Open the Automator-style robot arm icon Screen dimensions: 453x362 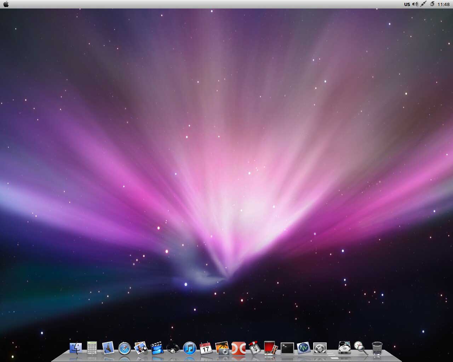pyautogui.click(x=254, y=348)
